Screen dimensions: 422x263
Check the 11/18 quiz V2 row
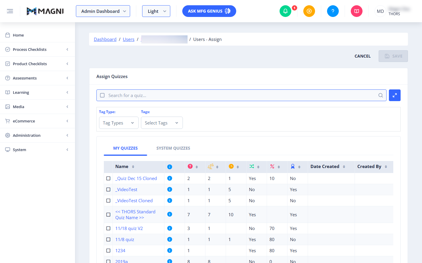[108, 228]
